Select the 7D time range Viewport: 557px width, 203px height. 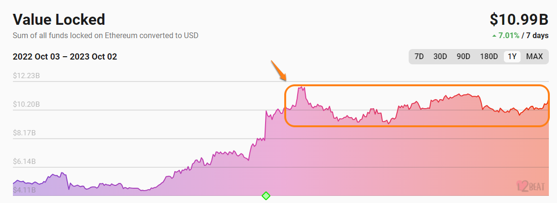[x=419, y=56]
